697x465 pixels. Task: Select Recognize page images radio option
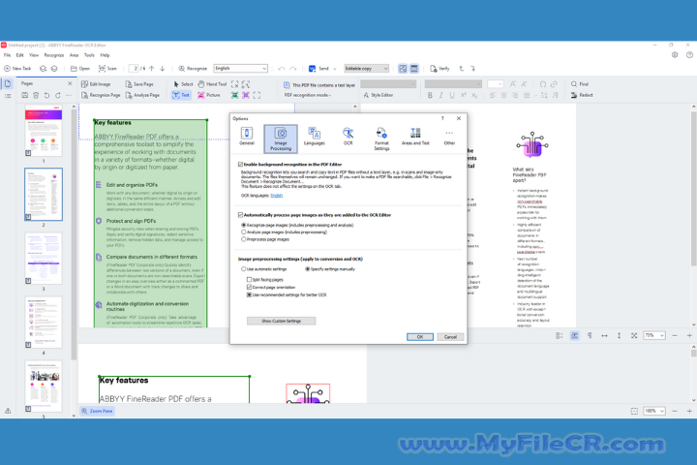(244, 225)
